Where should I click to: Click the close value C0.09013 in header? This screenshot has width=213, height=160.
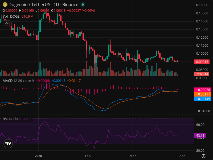pyautogui.click(x=58, y=11)
